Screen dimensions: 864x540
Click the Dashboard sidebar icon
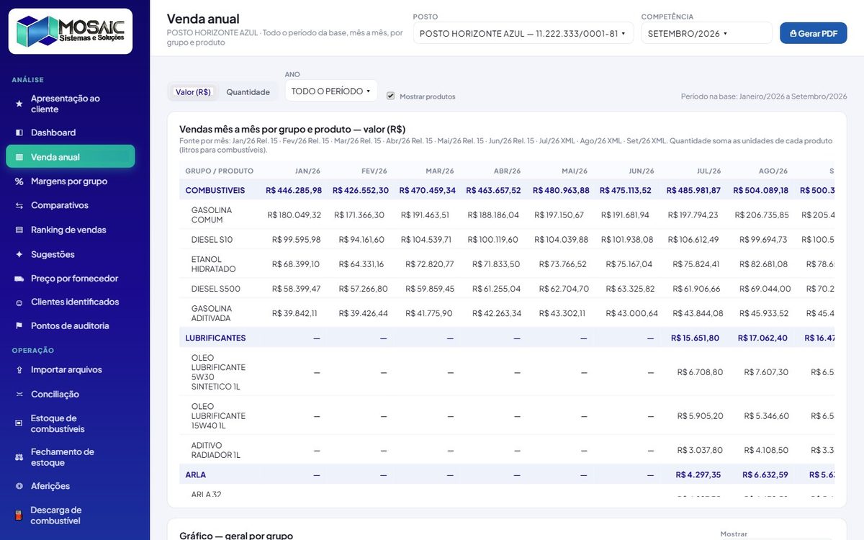(19, 132)
